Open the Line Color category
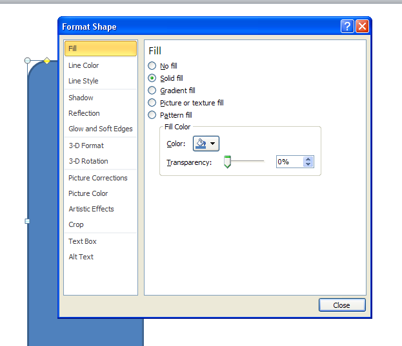The width and height of the screenshot is (402, 346). click(84, 65)
